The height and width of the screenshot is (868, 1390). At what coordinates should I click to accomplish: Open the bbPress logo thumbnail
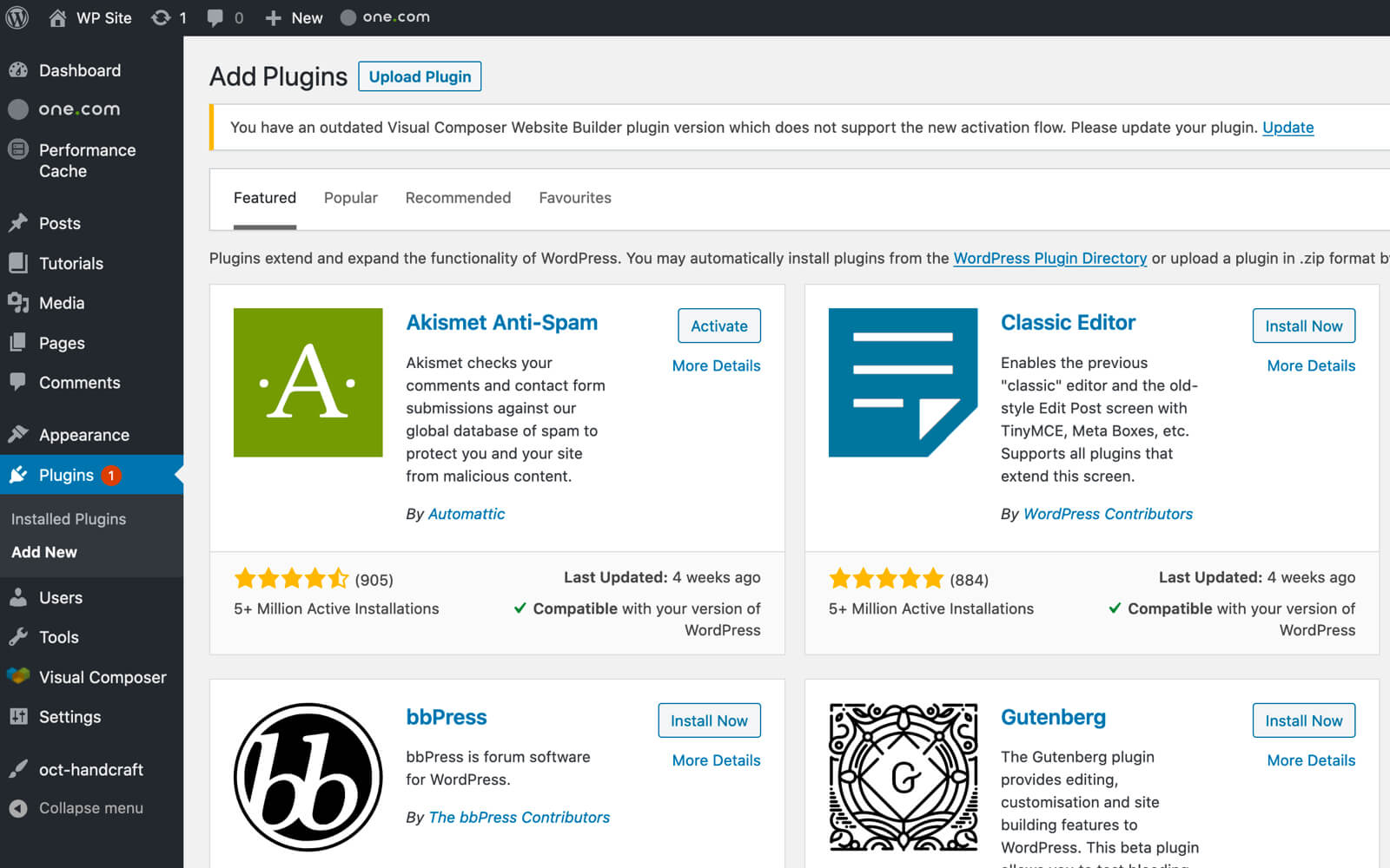coord(308,777)
